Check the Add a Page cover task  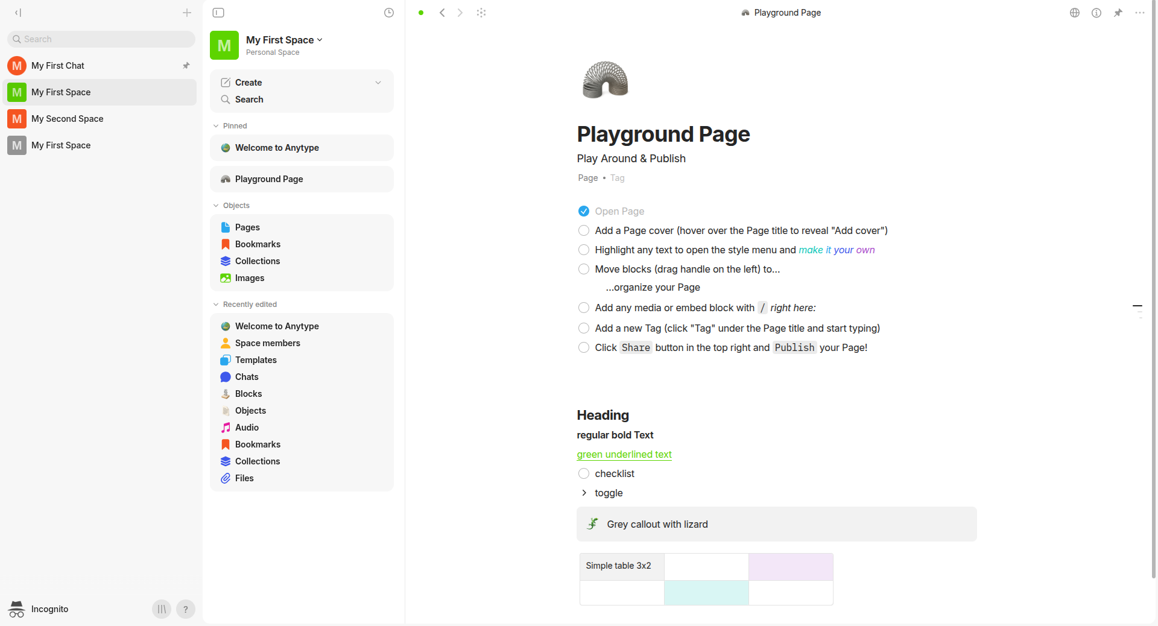click(583, 230)
